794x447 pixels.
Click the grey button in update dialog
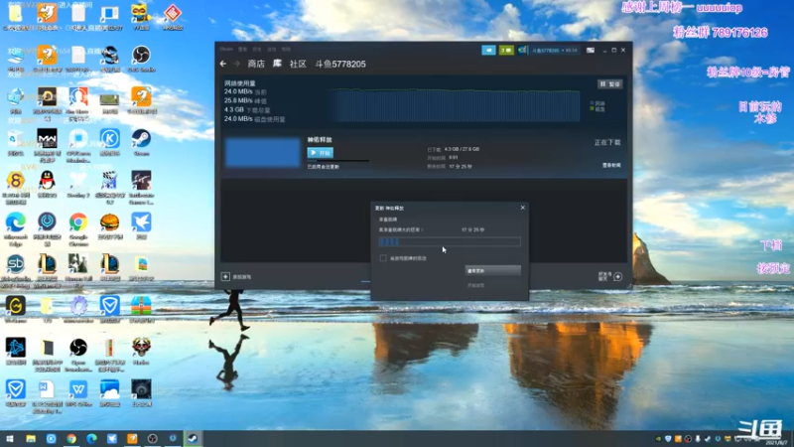tap(492, 270)
